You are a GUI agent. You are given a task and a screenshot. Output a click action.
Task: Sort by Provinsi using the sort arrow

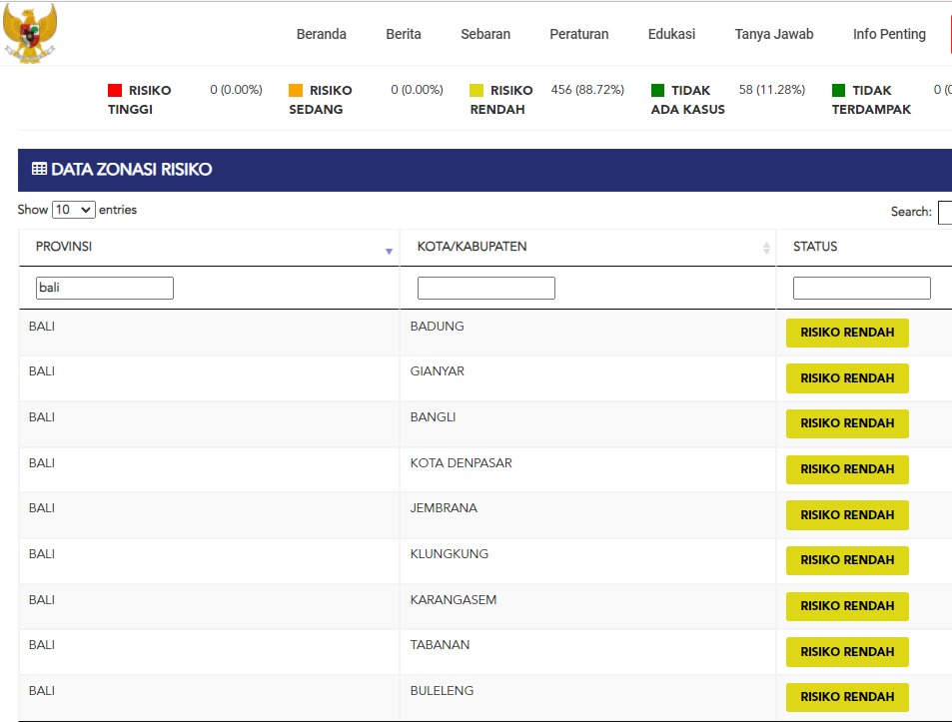(389, 251)
